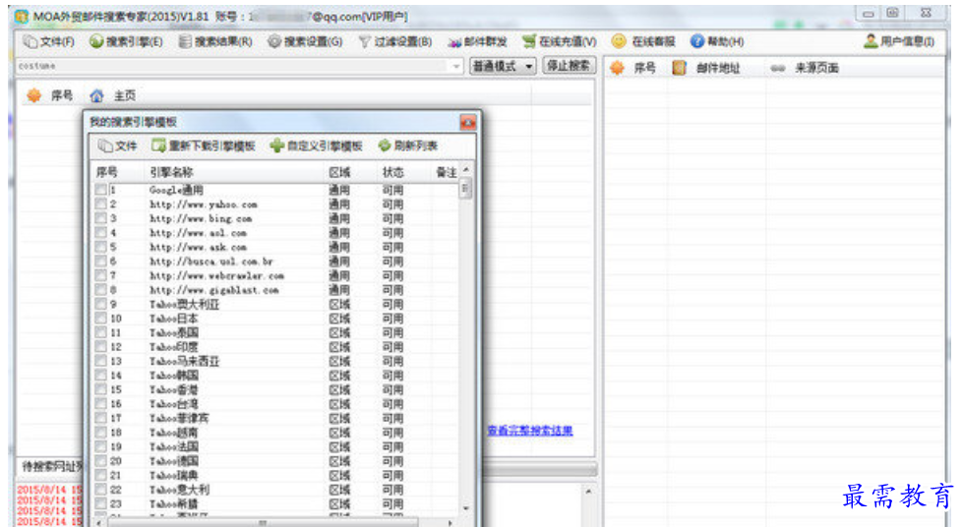
Task: Click the 搜索设置 gear icon
Action: (x=274, y=41)
